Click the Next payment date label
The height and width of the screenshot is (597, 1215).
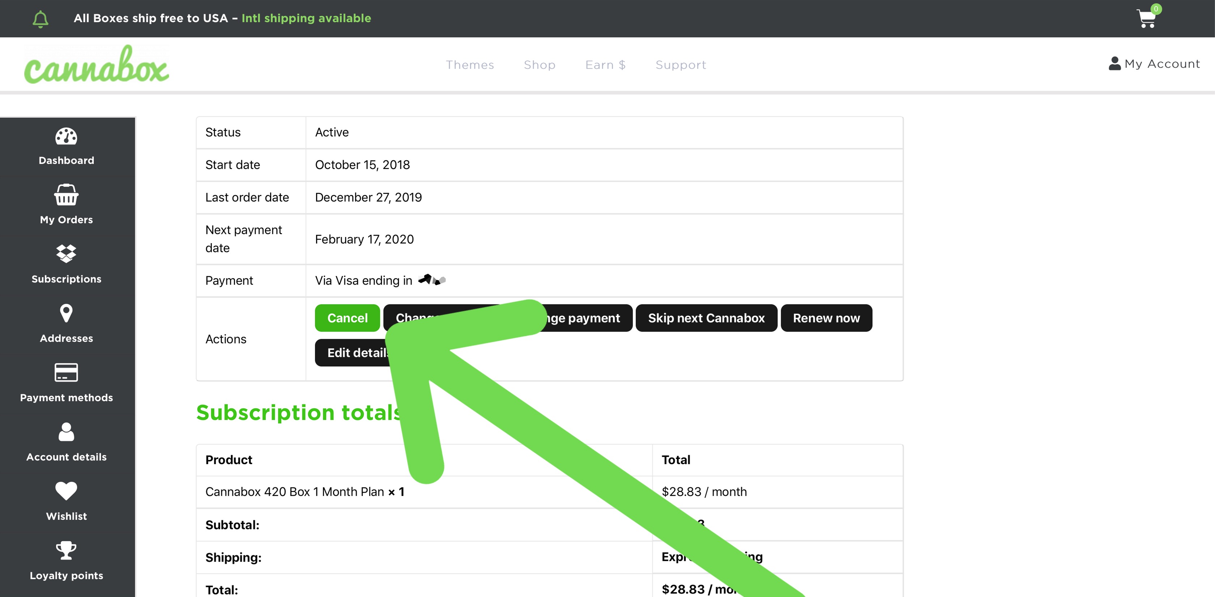click(243, 239)
